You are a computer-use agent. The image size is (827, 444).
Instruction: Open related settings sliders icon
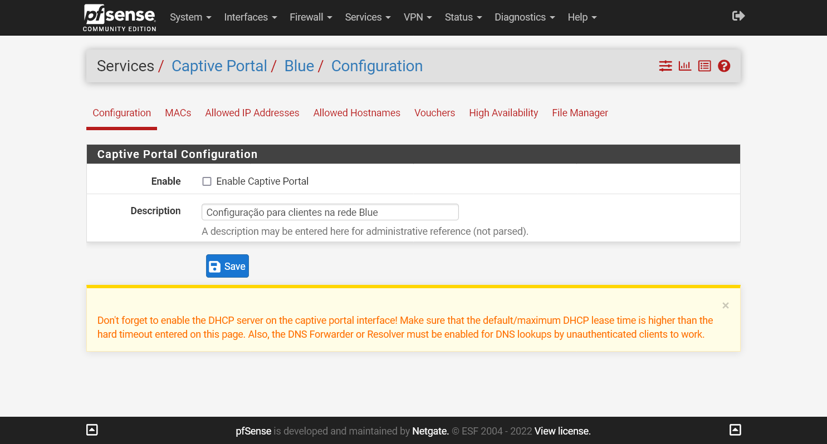[665, 66]
